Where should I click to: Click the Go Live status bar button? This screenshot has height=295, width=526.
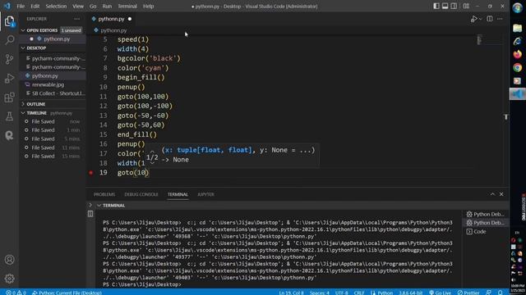(x=441, y=293)
